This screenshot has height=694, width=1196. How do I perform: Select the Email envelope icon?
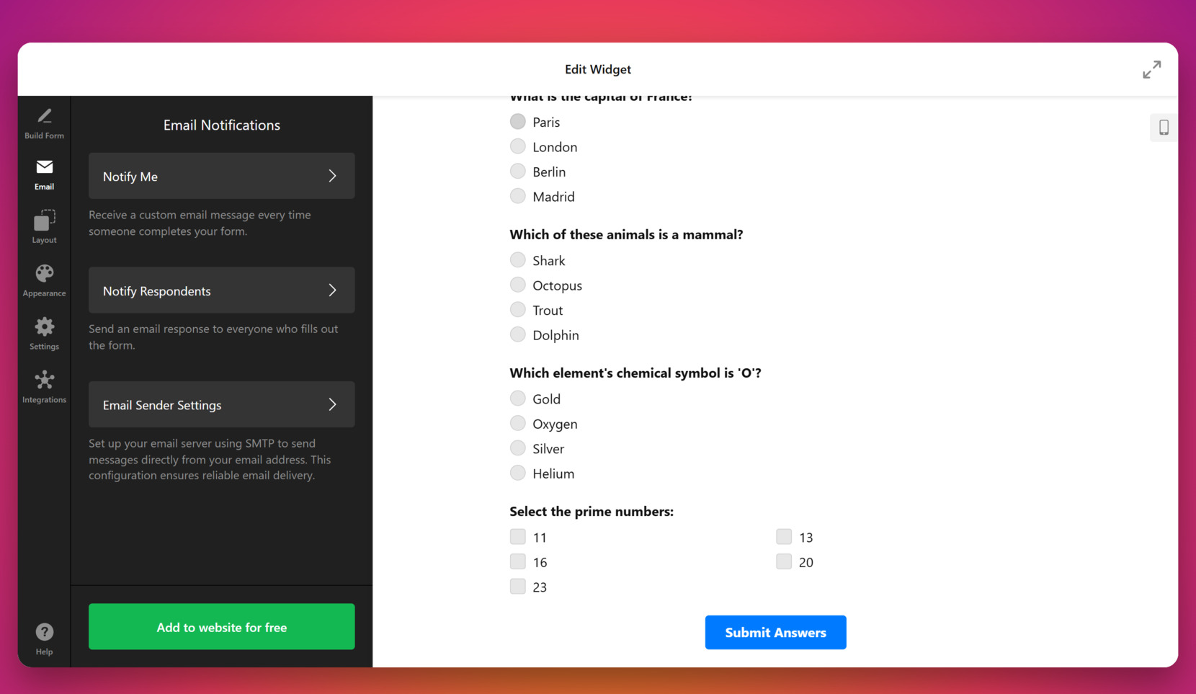pos(44,168)
